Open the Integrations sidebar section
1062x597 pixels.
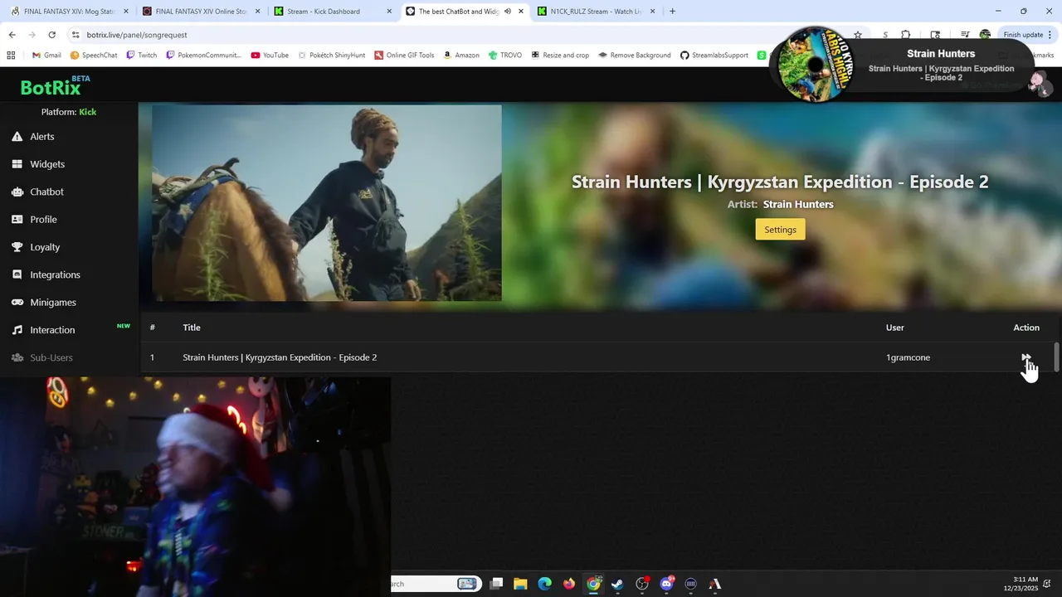[46, 274]
